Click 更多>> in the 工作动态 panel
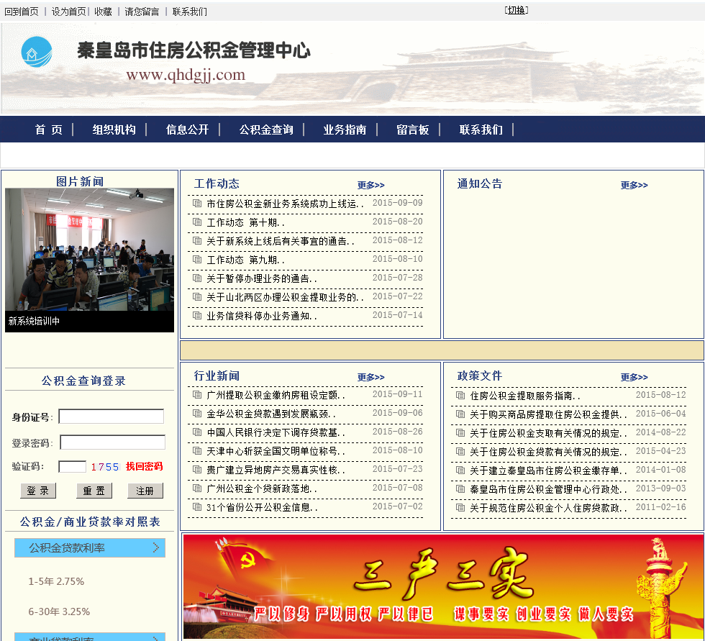Image resolution: width=705 pixels, height=641 pixels. (371, 185)
